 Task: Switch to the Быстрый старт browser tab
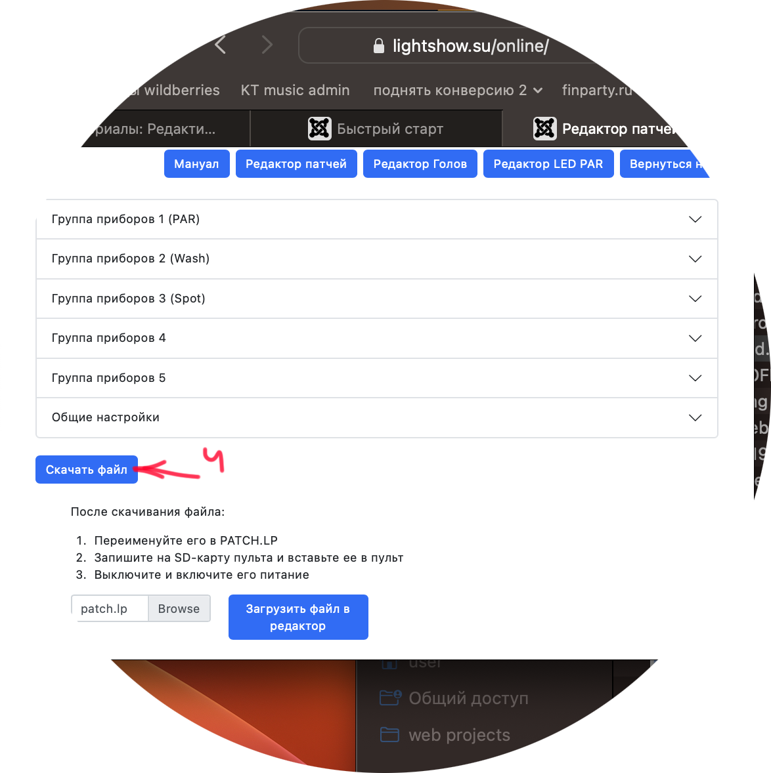[x=376, y=129]
